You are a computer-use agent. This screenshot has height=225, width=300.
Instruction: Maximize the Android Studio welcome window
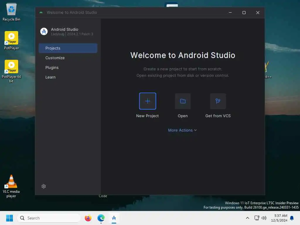click(x=244, y=12)
